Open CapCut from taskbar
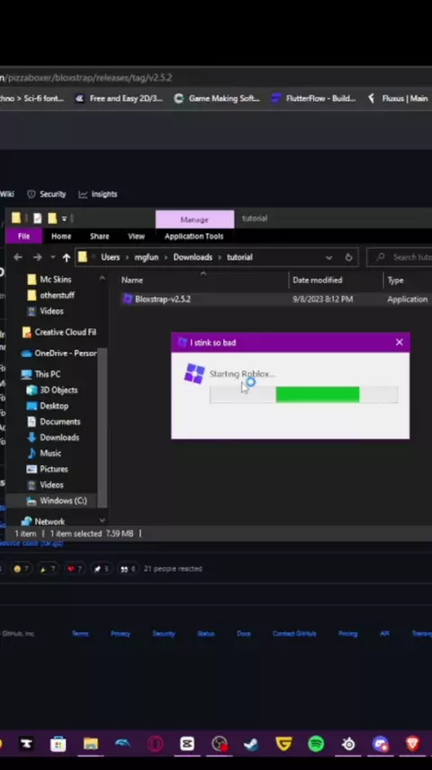432x770 pixels. point(187,744)
